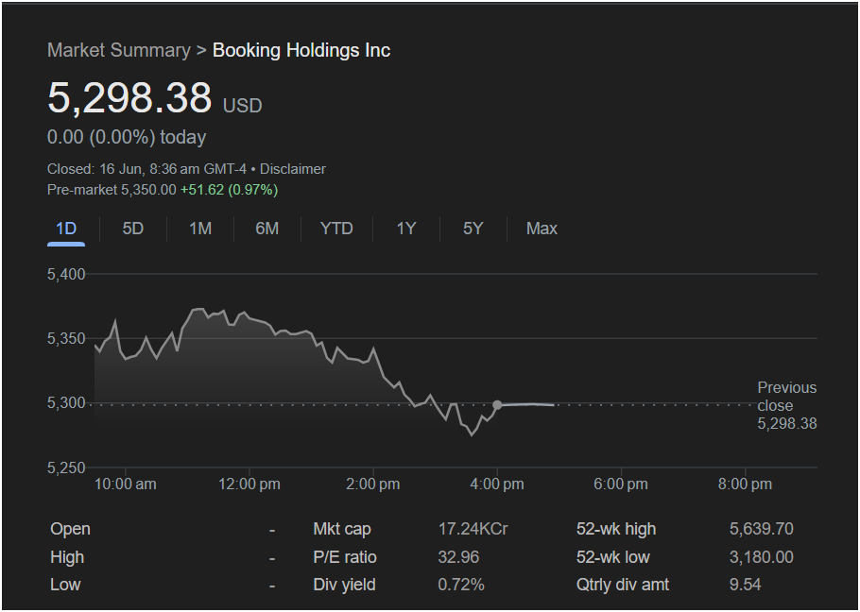
Task: Click the 52-wk high value 5,639.70
Action: (x=762, y=529)
